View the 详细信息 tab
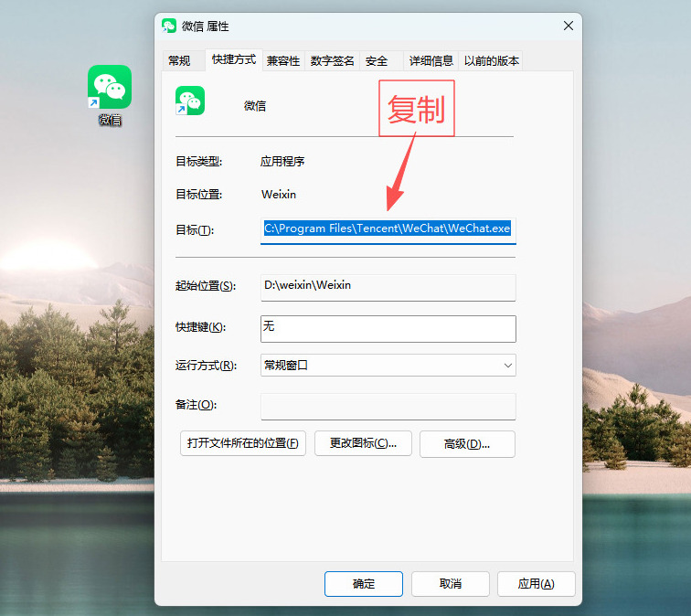691x616 pixels. [x=431, y=61]
